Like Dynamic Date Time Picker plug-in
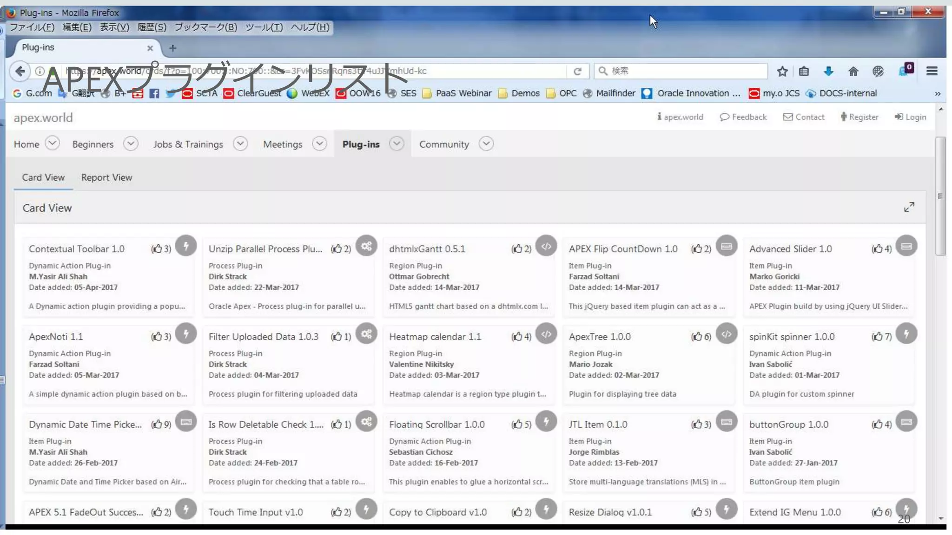Viewport: 952px width, 535px height. point(157,424)
